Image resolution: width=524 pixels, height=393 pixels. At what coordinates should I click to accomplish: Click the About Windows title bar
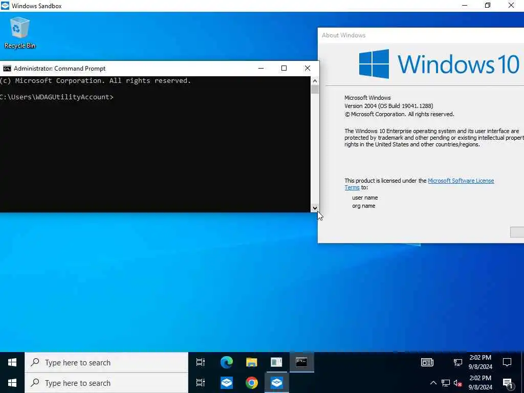421,35
